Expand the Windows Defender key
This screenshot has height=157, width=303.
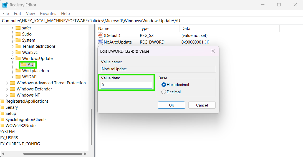point(7,89)
